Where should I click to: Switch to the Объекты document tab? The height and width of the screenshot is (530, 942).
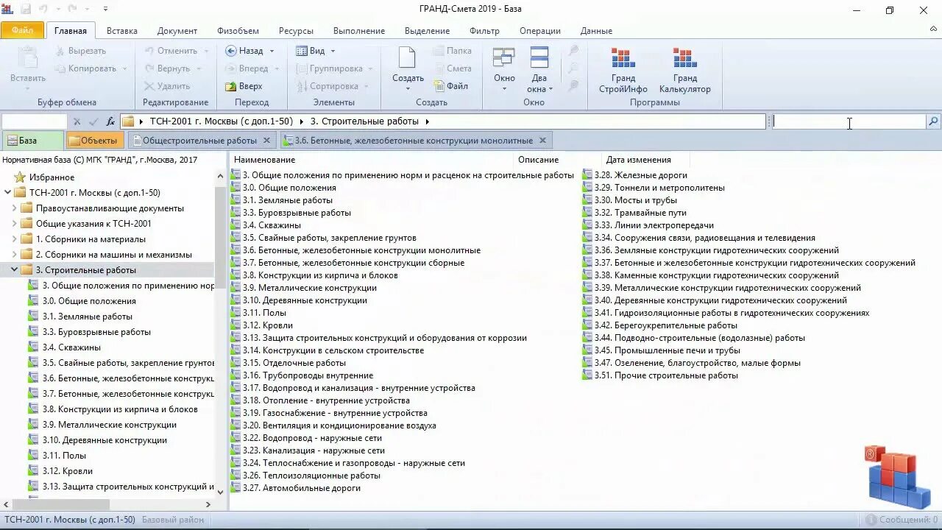[93, 141]
